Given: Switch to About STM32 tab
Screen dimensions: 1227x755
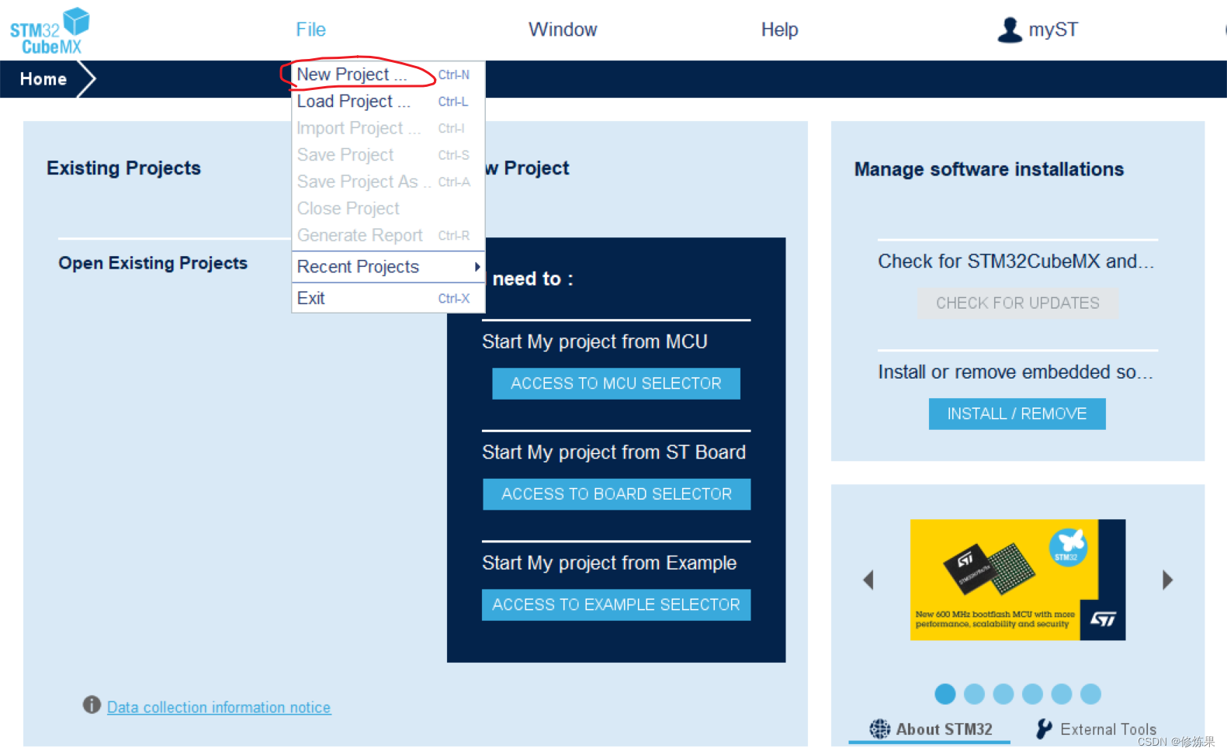Looking at the screenshot, I should click(x=931, y=729).
